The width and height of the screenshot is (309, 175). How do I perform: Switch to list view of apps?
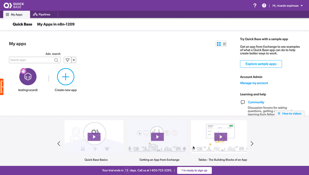(224, 44)
